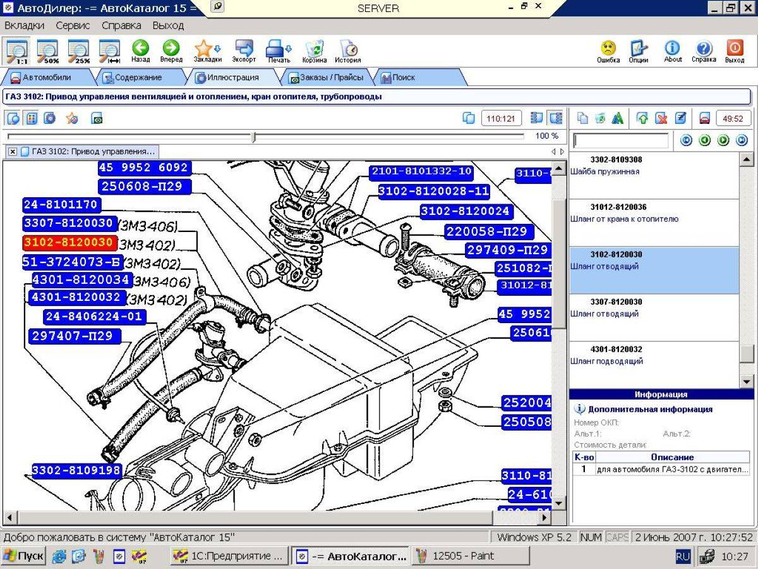Expand the Закладки bookmarks dropdown

[x=218, y=49]
